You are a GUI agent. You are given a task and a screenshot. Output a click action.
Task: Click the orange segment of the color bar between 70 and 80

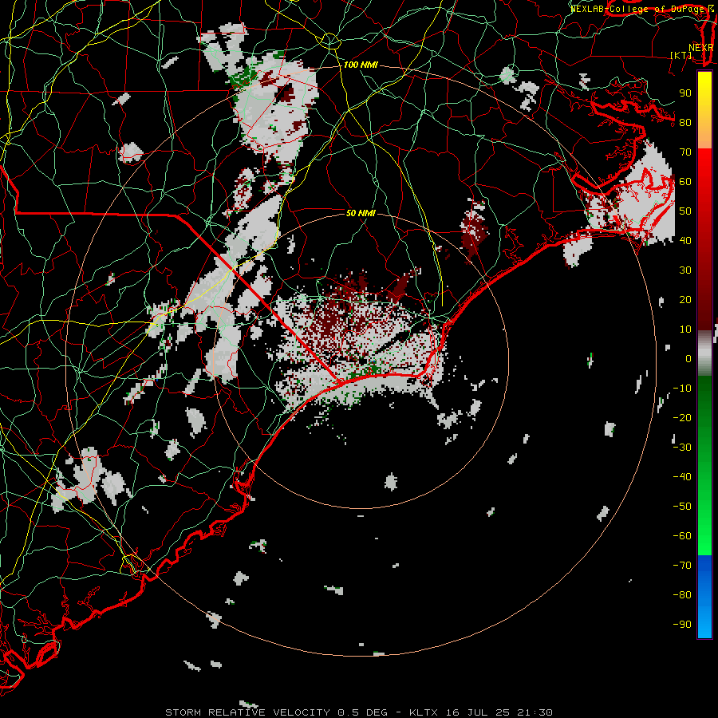(704, 136)
